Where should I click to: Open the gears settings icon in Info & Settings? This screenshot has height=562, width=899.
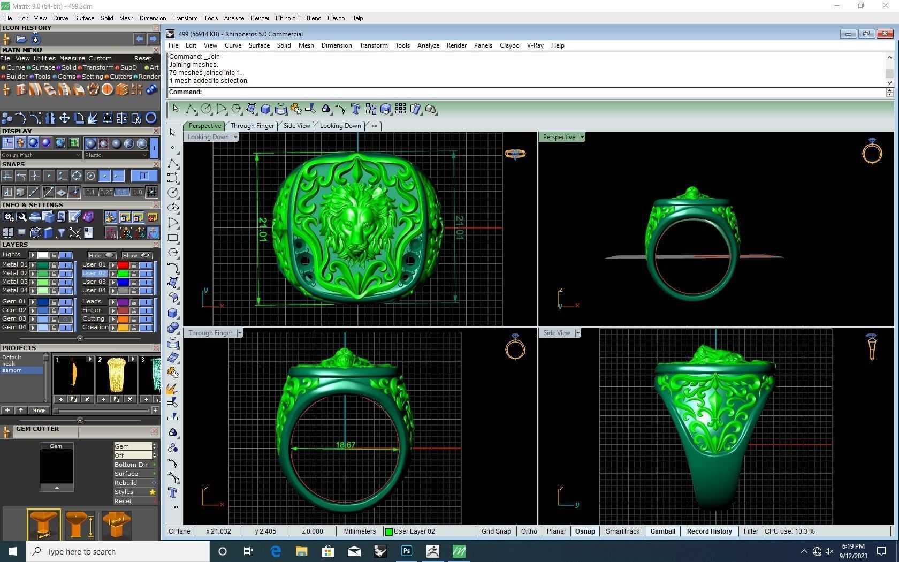pos(8,217)
